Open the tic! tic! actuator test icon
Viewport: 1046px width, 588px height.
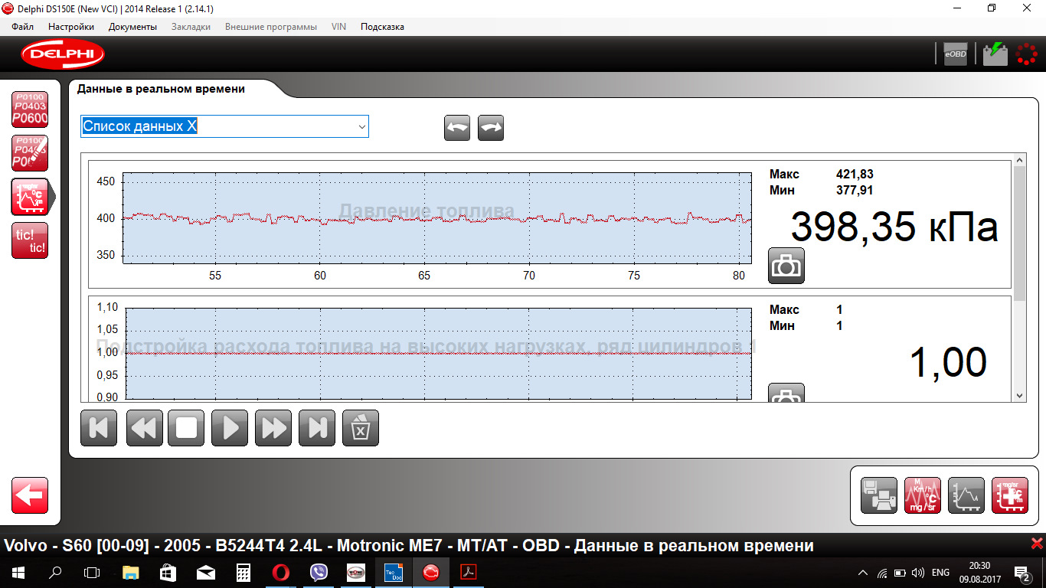(x=30, y=240)
